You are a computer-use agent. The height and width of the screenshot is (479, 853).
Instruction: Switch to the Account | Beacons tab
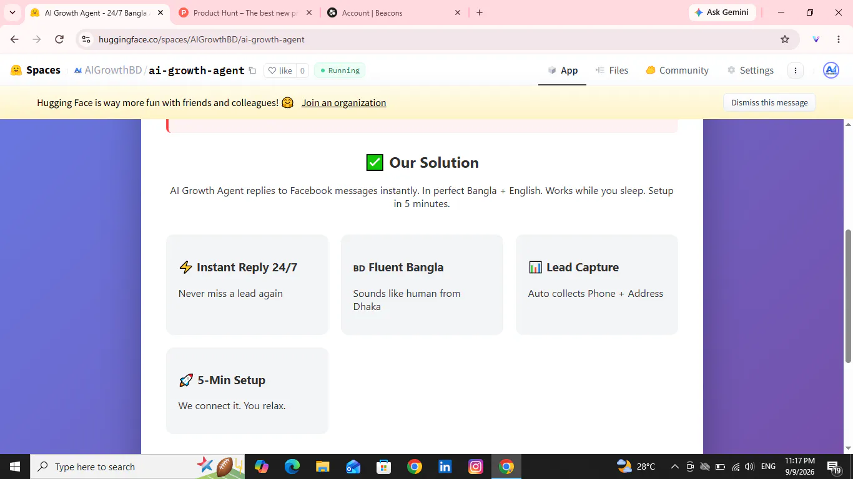[x=395, y=12]
